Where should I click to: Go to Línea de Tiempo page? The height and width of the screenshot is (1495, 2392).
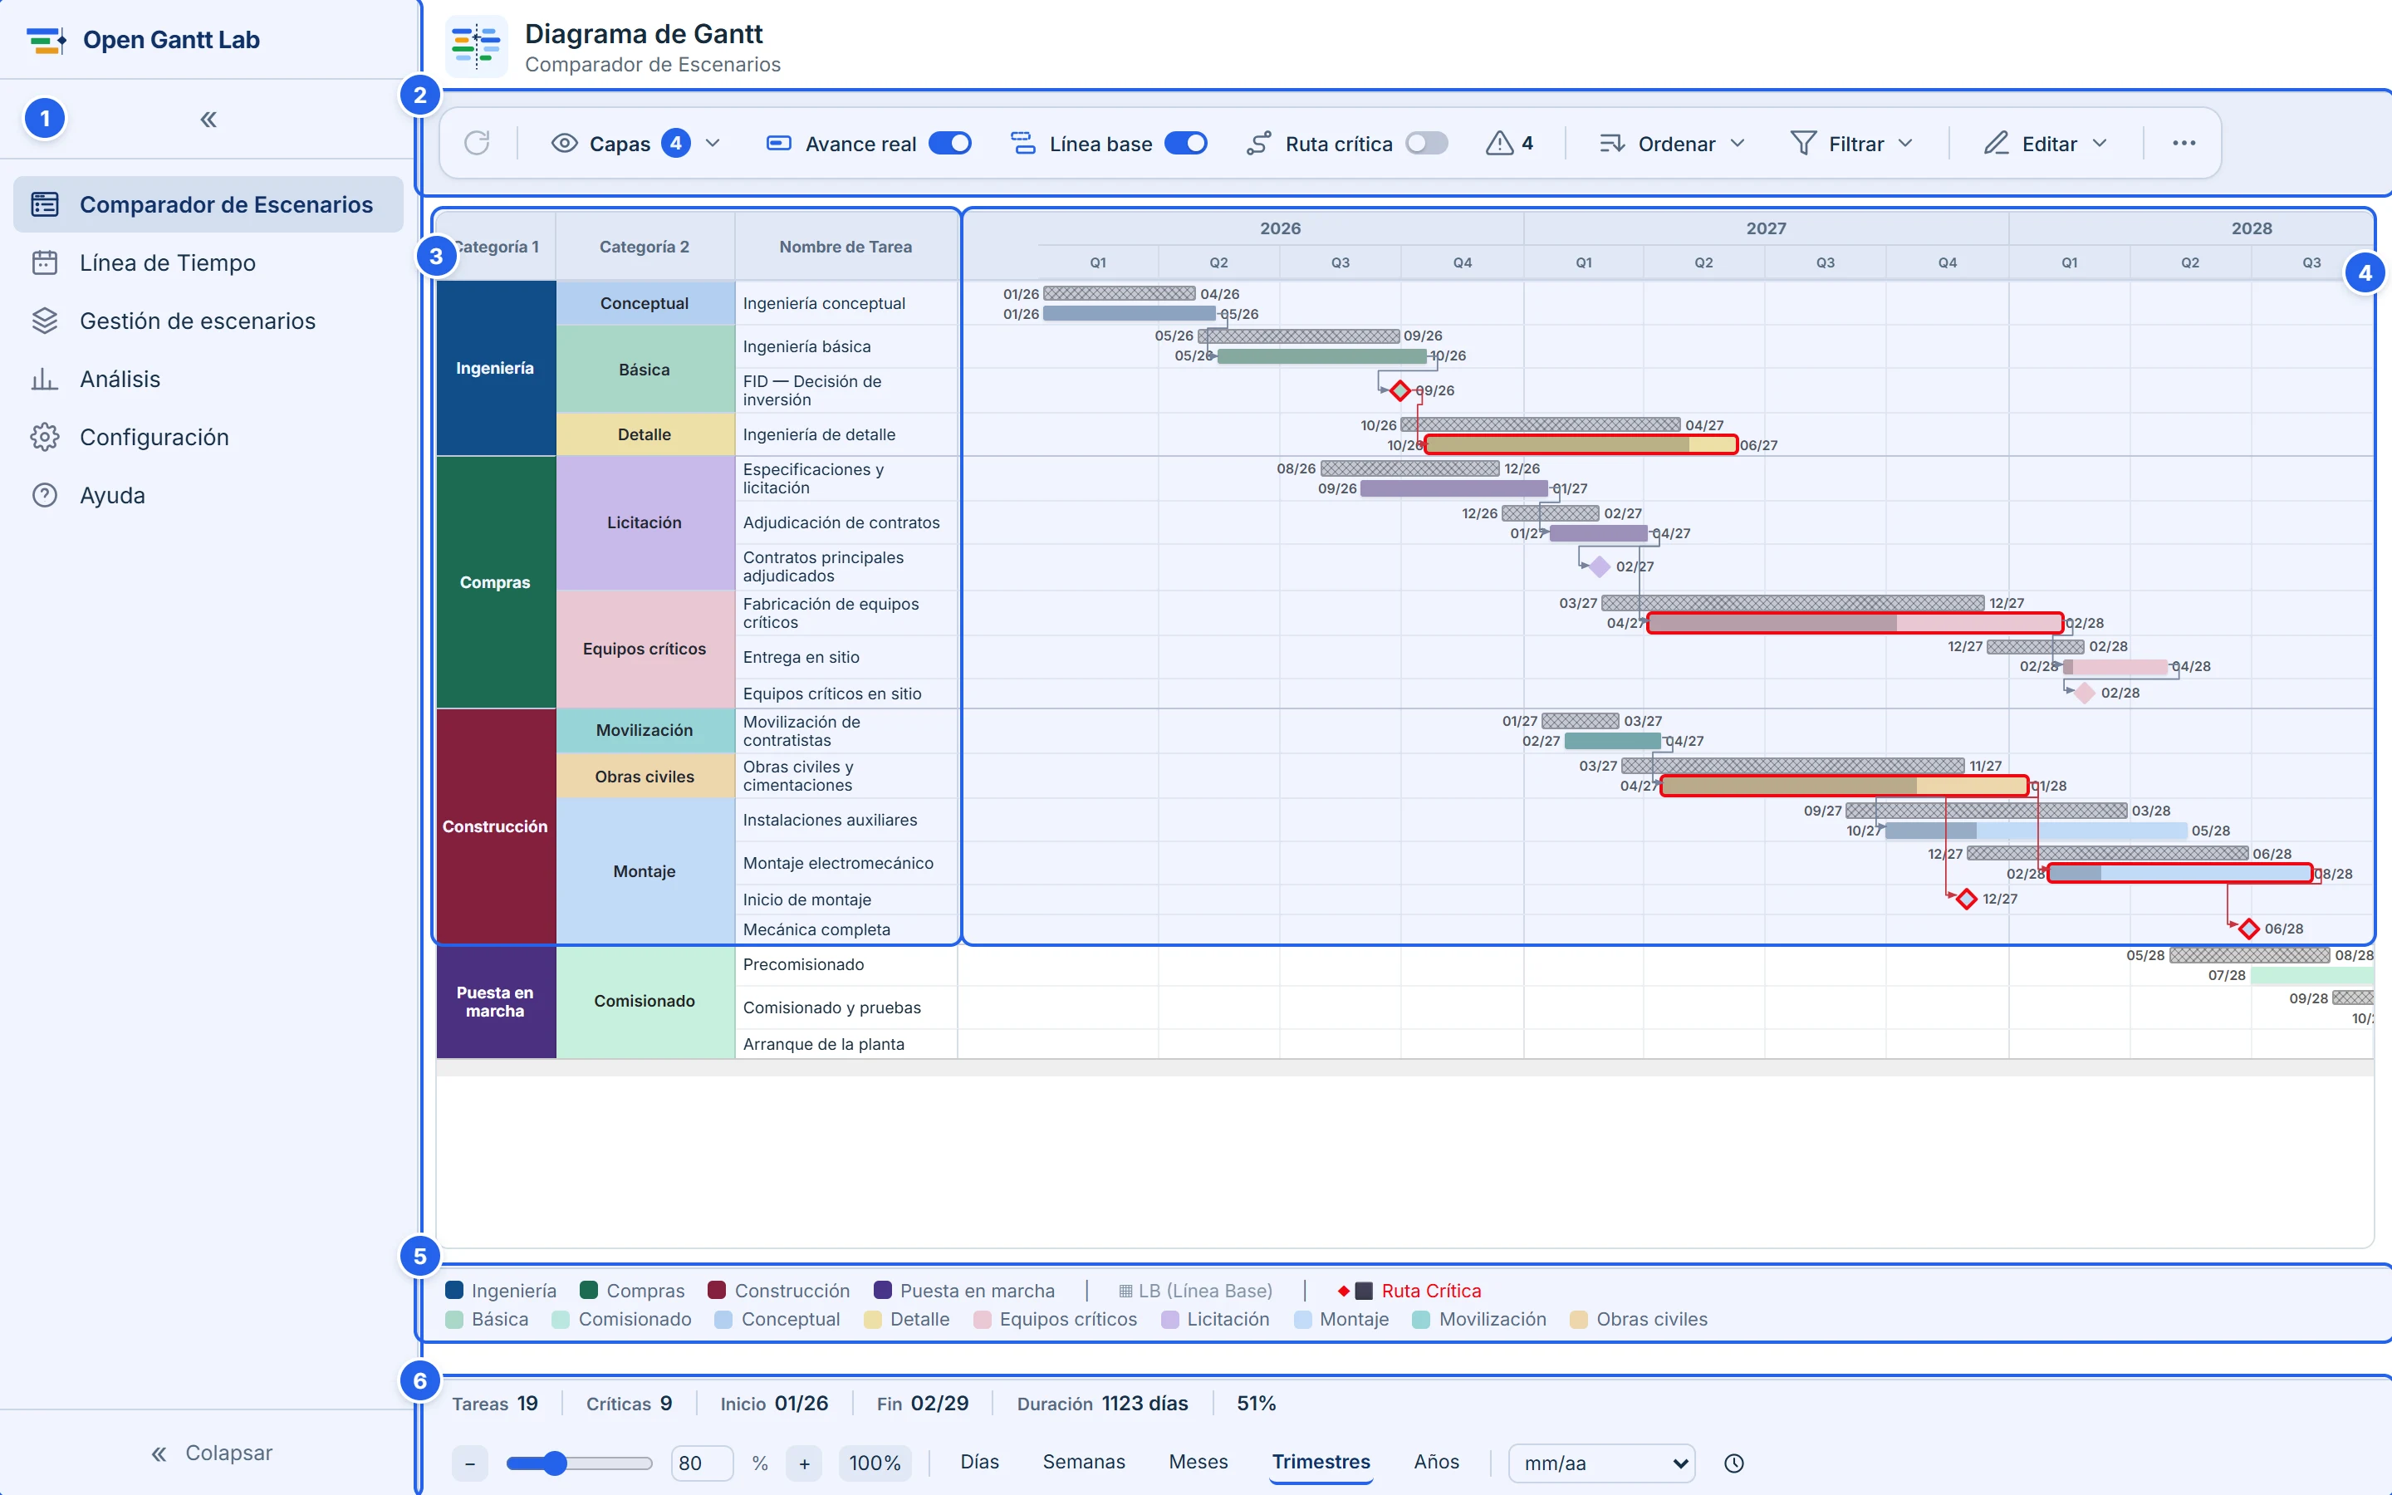pyautogui.click(x=208, y=263)
